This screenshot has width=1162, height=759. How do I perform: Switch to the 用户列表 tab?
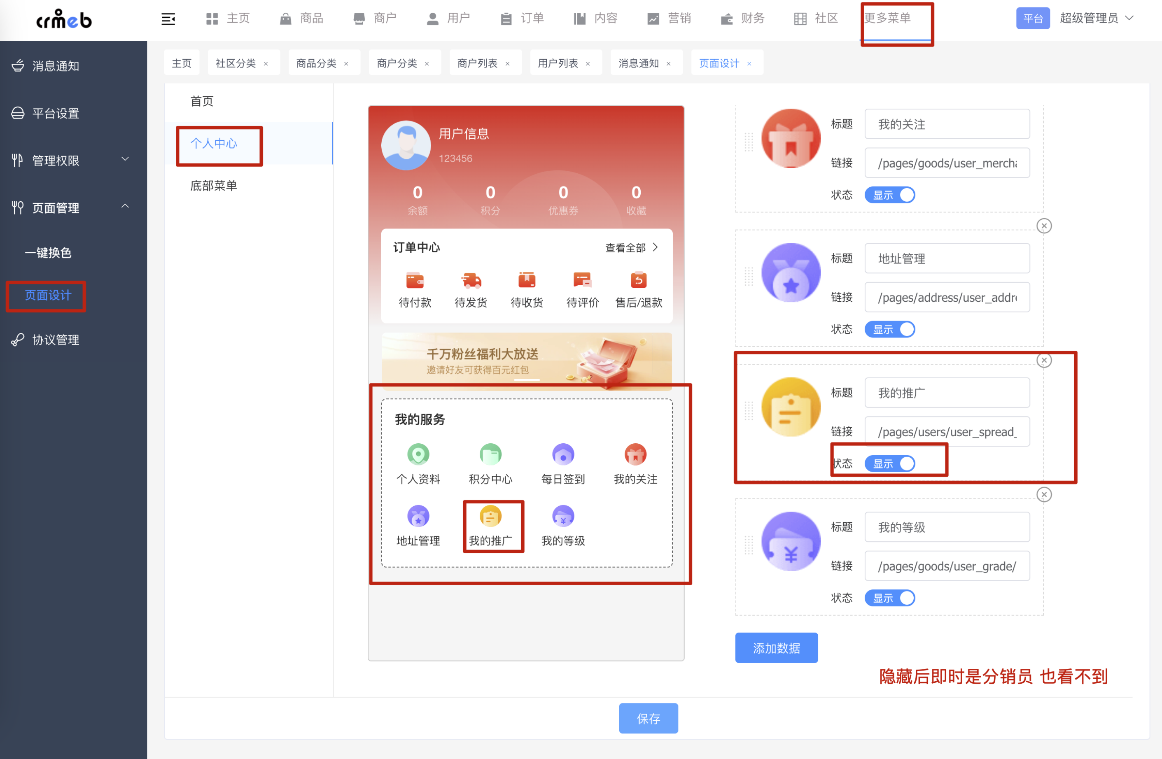pyautogui.click(x=558, y=63)
